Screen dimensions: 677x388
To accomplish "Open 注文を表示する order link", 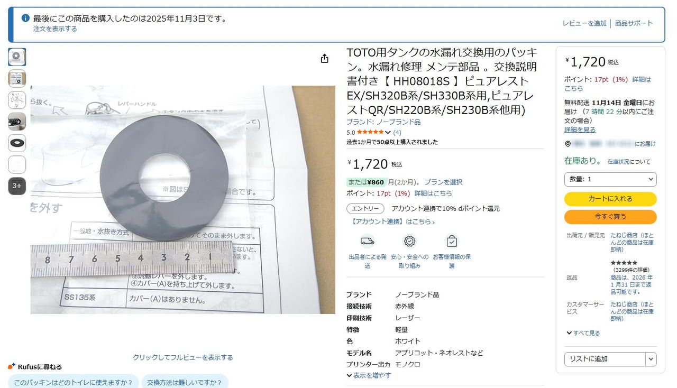I will pyautogui.click(x=55, y=29).
